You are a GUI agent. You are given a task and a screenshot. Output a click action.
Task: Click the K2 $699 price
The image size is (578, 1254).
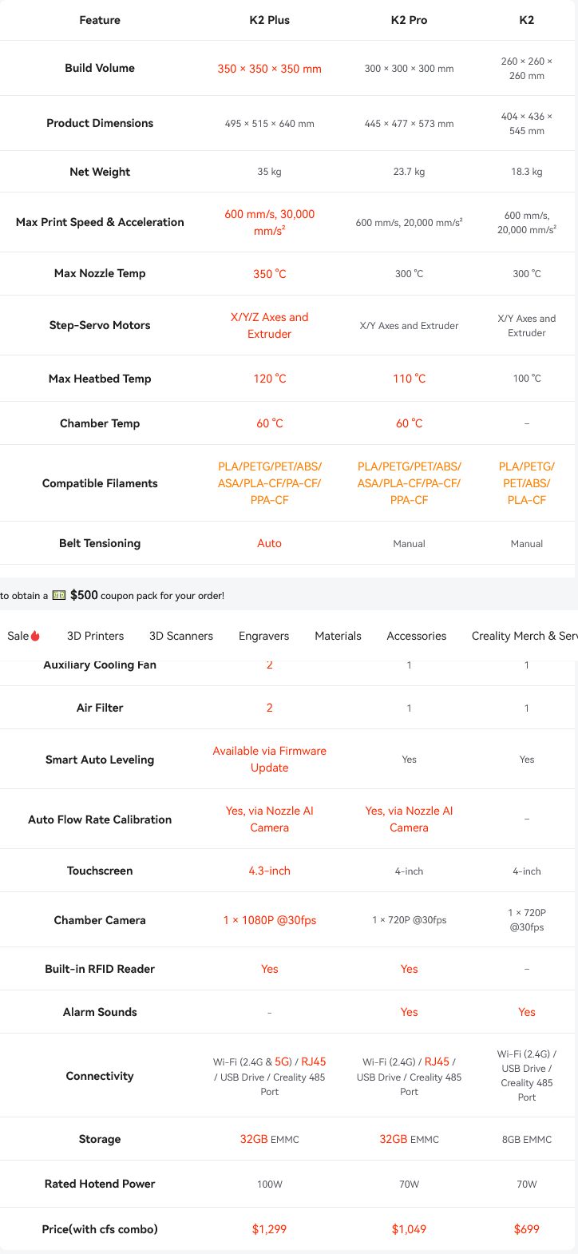point(527,1229)
